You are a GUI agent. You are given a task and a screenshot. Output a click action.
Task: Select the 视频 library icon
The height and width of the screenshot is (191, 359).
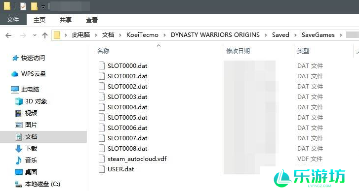[19, 113]
